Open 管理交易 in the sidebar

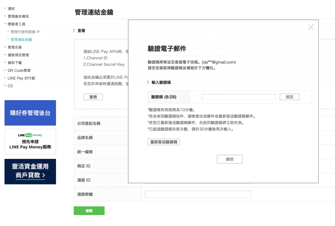tap(15, 47)
